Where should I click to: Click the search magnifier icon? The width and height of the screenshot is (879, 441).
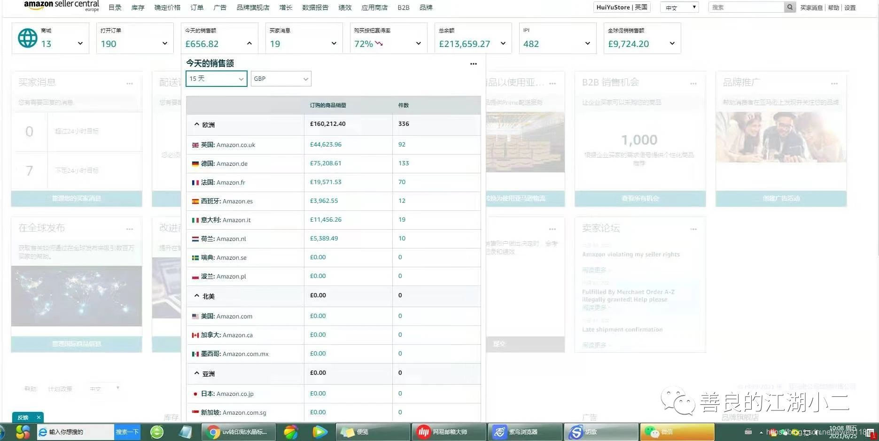pyautogui.click(x=790, y=7)
